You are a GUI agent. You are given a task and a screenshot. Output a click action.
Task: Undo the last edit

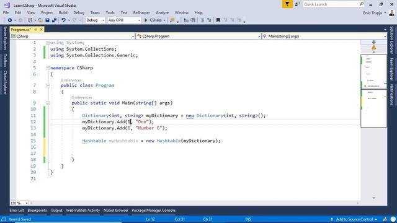point(63,20)
